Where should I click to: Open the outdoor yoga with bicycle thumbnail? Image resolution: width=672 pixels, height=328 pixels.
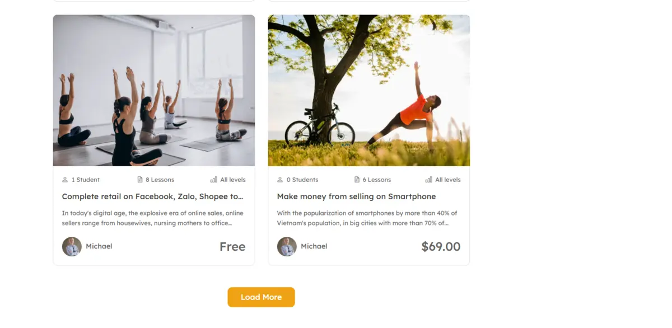pos(368,90)
